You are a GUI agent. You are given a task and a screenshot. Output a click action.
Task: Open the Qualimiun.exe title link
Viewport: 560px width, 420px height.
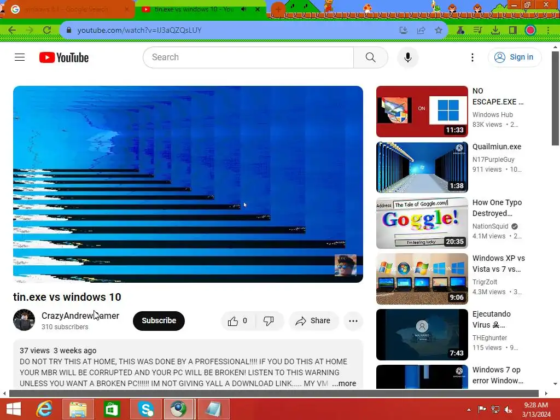497,147
